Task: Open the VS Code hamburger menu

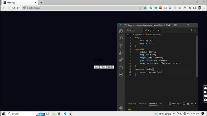Action: [125, 25]
